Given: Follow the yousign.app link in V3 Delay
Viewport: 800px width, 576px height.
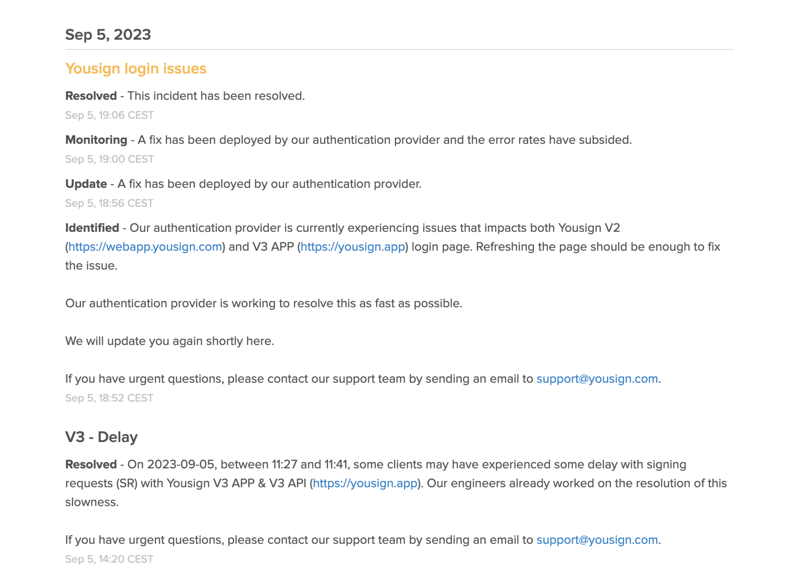Looking at the screenshot, I should pos(365,483).
